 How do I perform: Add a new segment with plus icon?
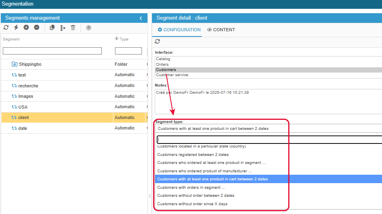(x=26, y=28)
